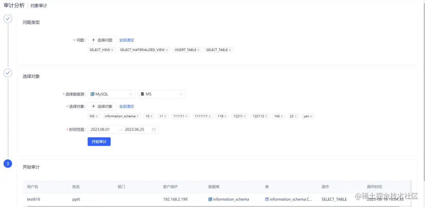Screen dimensions: 425x207
Task: Click the MySQL database icon in dropdown
Action: 92,94
